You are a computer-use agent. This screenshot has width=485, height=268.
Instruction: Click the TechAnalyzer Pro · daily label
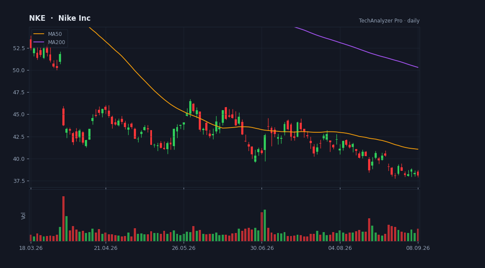389,21
